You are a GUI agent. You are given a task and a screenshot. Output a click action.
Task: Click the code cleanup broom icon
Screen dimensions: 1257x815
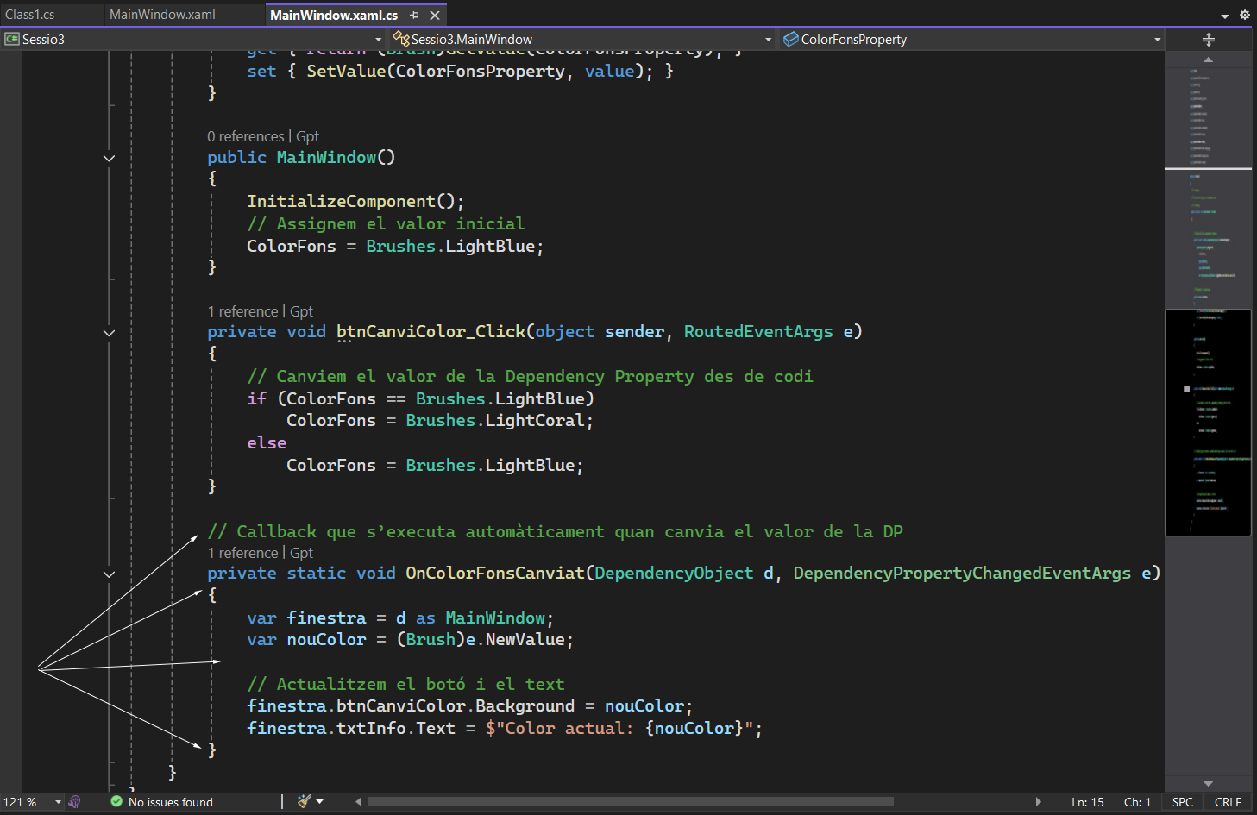[x=304, y=801]
